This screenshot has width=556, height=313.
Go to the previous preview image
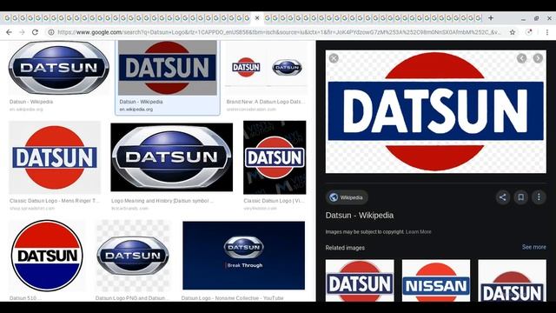[x=521, y=58]
